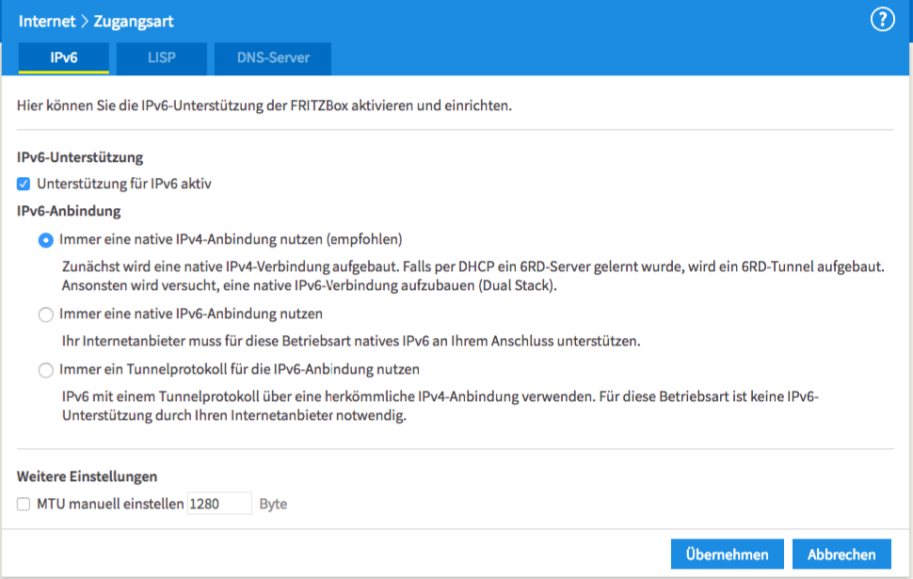Click the Byte unit label
The height and width of the screenshot is (579, 913).
click(x=273, y=504)
